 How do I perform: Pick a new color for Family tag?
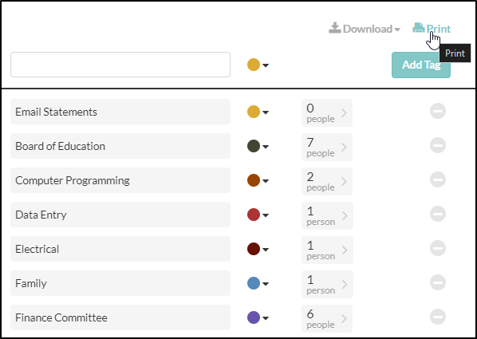(x=258, y=283)
